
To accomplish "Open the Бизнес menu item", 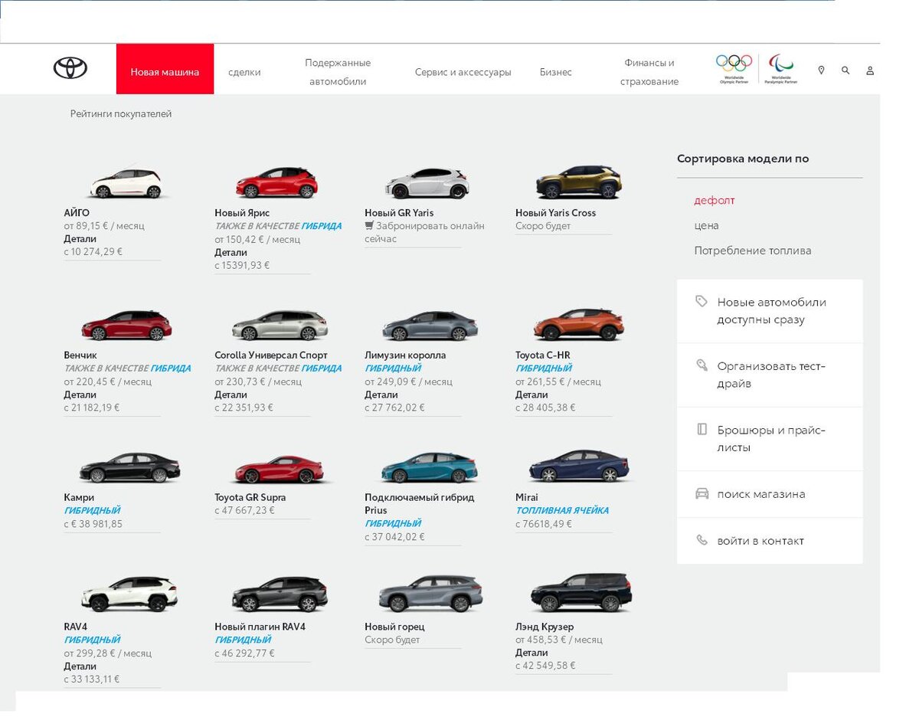I will (x=556, y=72).
